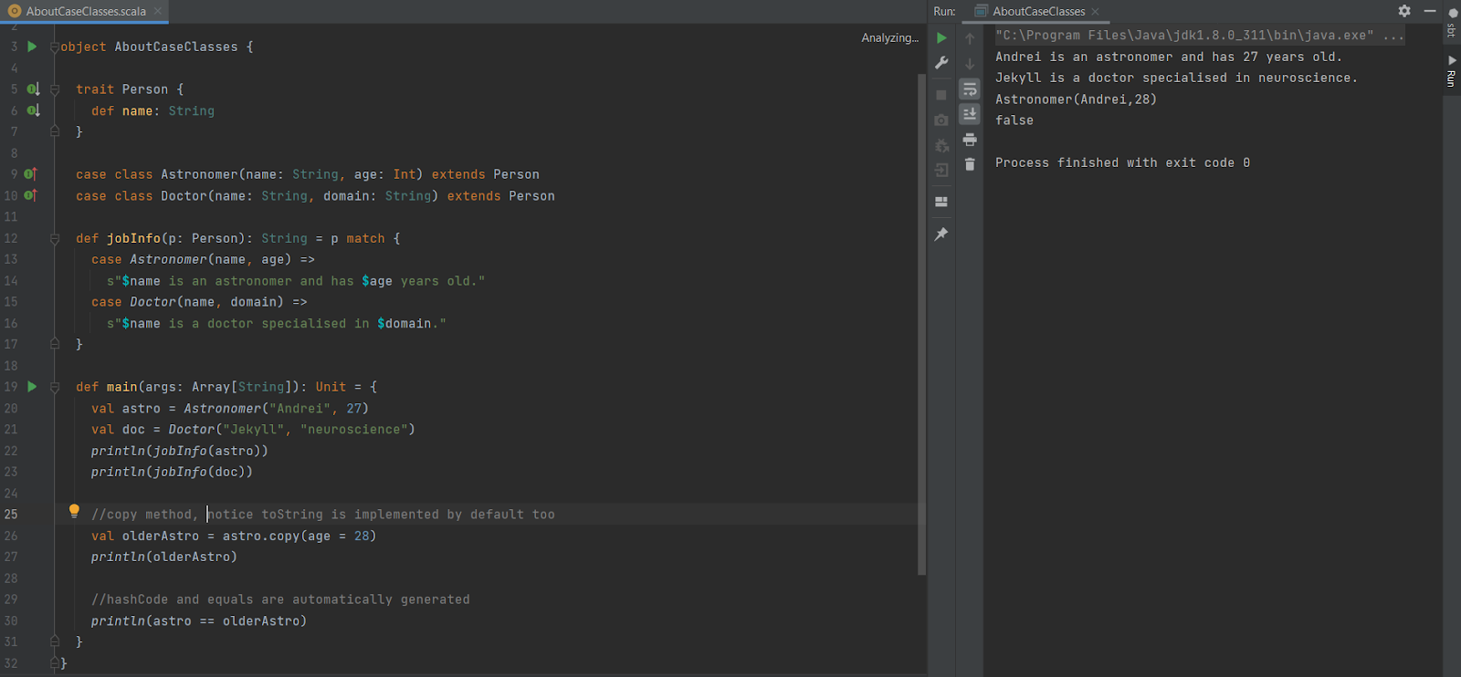Click the 'println(jobInfo(astro))' line
Screen dimensions: 1461x677
point(179,451)
